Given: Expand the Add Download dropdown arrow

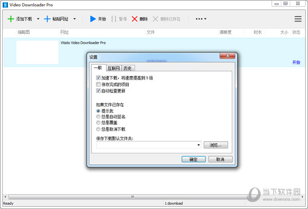Looking at the screenshot, I should pos(38,19).
